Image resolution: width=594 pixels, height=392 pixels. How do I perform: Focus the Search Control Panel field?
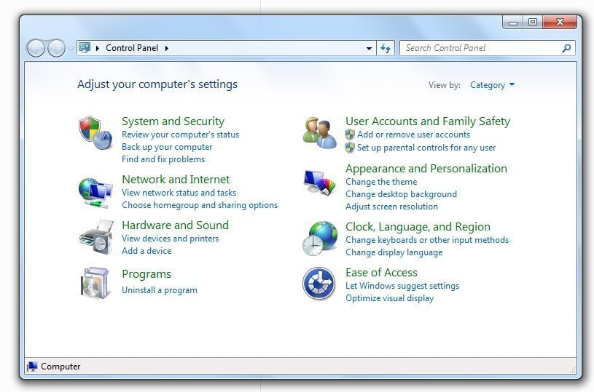[x=481, y=48]
